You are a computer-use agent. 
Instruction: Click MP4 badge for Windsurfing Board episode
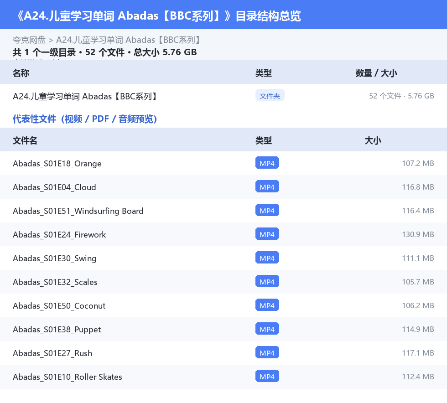click(267, 210)
